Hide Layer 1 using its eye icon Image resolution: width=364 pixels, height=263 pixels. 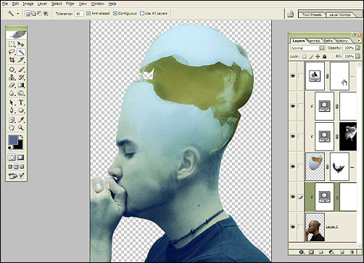[x=293, y=227]
